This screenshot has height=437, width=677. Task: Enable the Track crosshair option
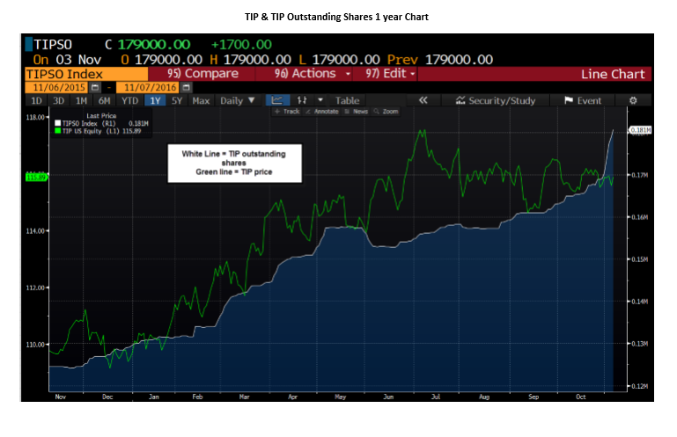[x=286, y=112]
